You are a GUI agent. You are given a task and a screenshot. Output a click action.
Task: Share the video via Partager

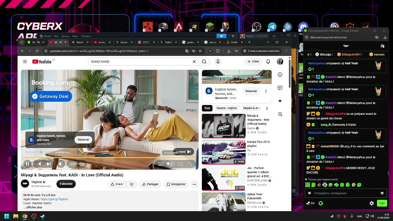150,184
